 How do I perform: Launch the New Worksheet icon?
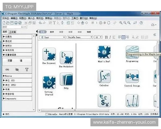[66, 58]
